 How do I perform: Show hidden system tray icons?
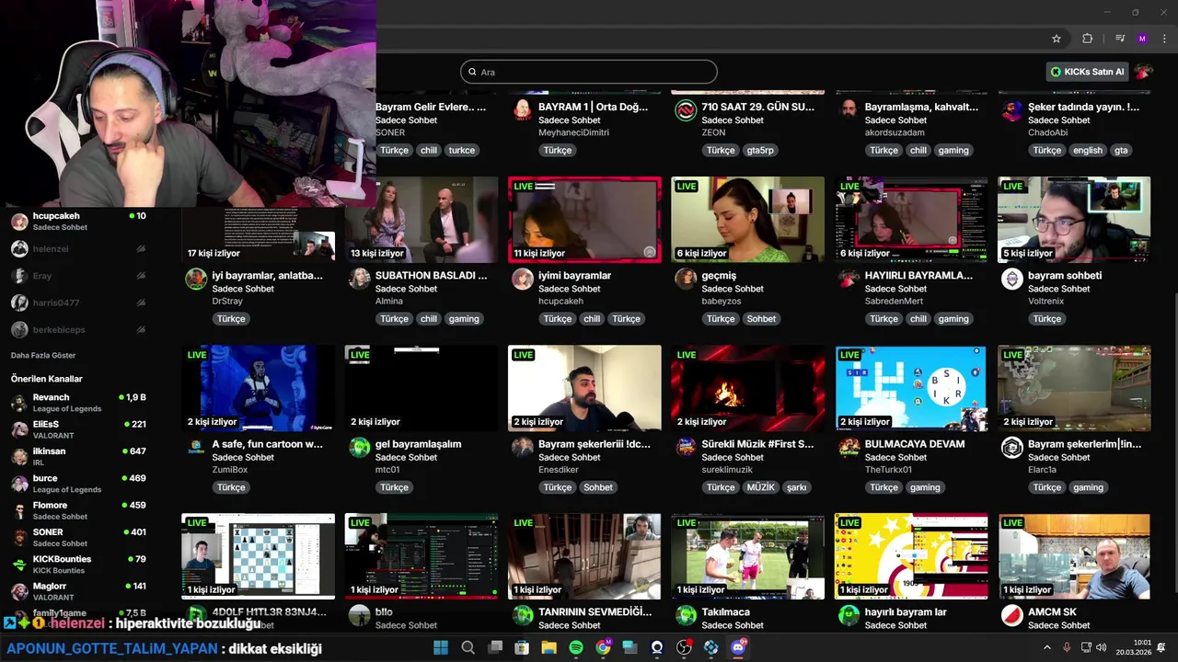click(1046, 647)
